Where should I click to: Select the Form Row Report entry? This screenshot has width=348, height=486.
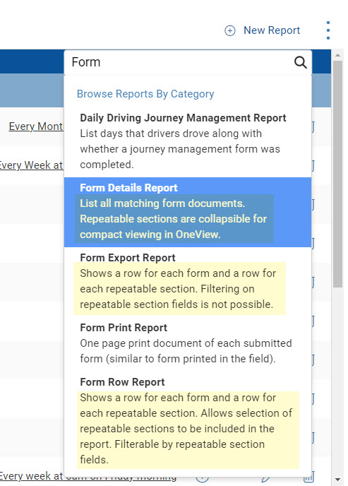coord(188,421)
